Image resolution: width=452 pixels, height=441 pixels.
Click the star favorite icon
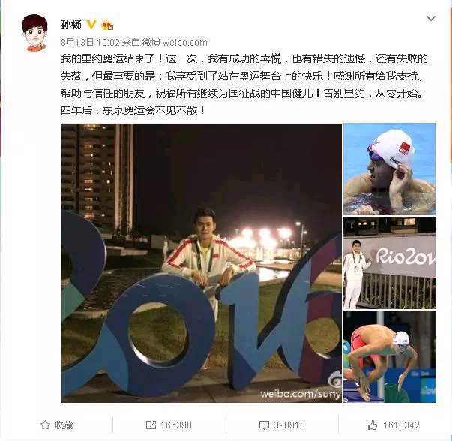coord(45,424)
